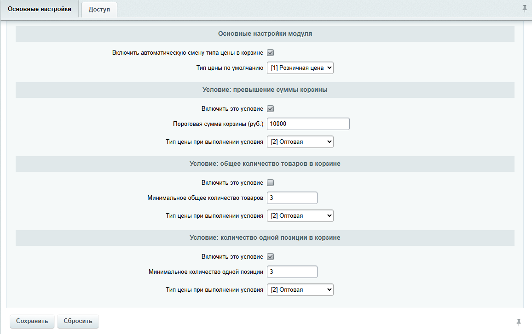This screenshot has width=532, height=334.
Task: Click the threshold cart sum input showing 10000
Action: click(x=308, y=124)
